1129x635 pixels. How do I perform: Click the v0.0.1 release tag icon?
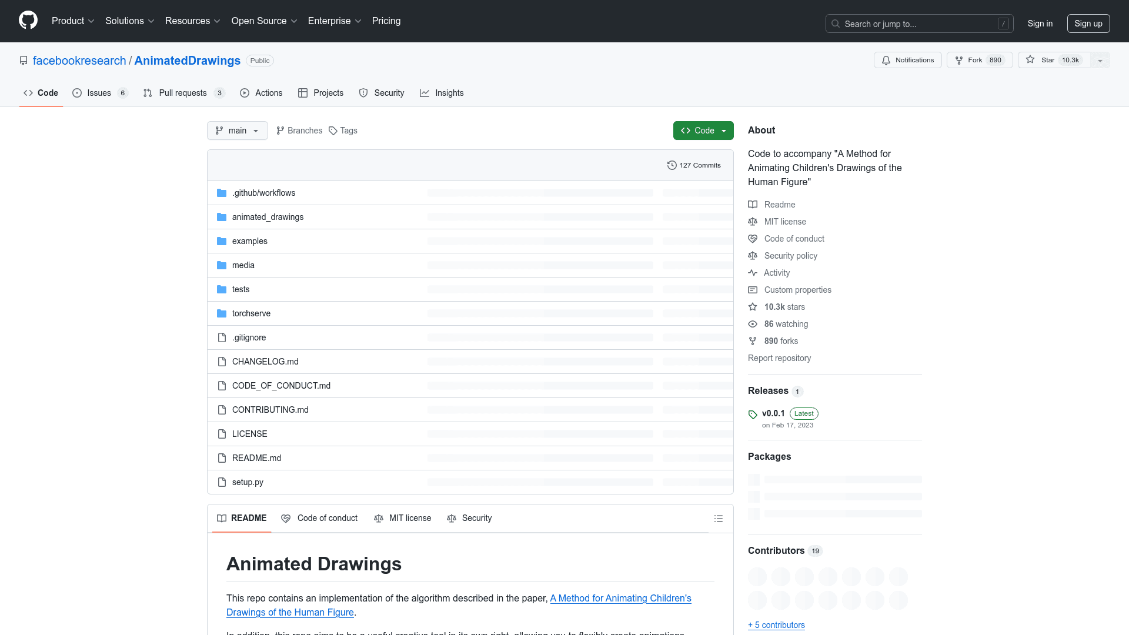[x=753, y=415]
